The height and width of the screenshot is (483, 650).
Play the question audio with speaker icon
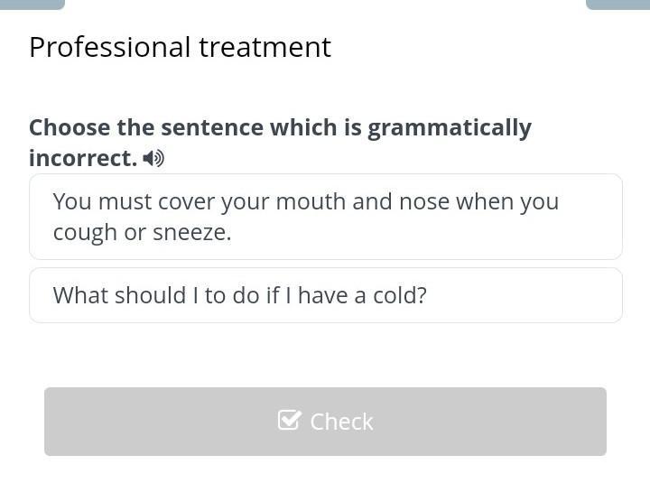point(153,159)
